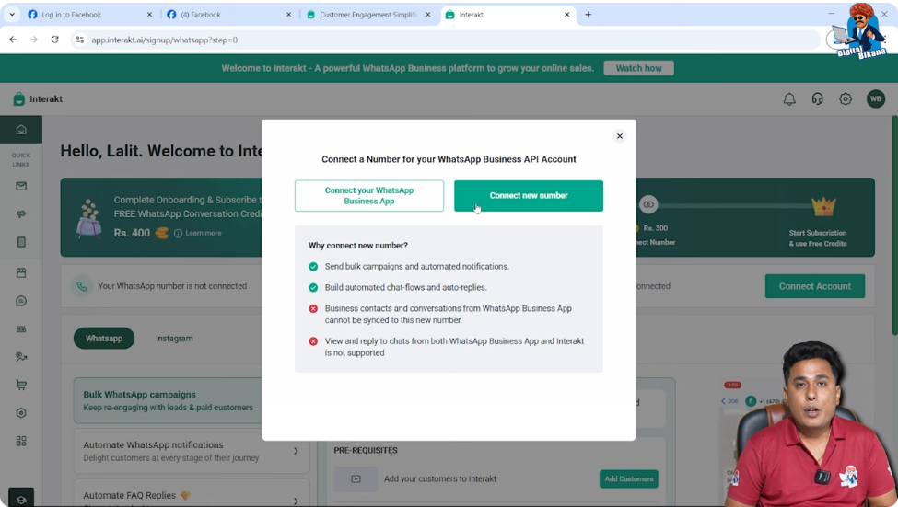The width and height of the screenshot is (898, 507).
Task: Play the Add your customers video thumbnail
Action: pos(356,479)
